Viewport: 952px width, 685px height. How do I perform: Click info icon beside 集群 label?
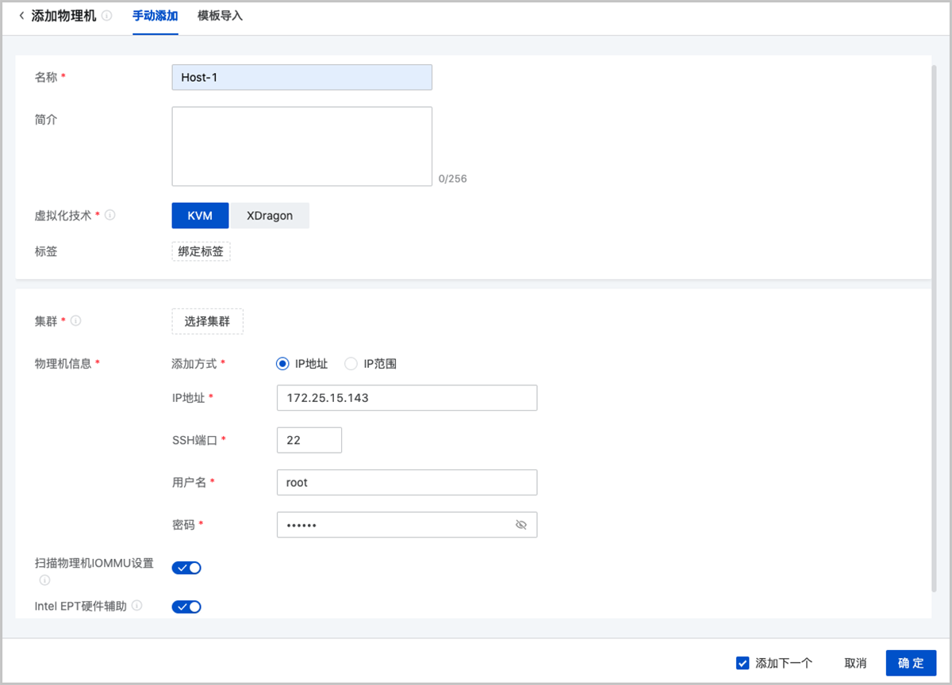76,321
